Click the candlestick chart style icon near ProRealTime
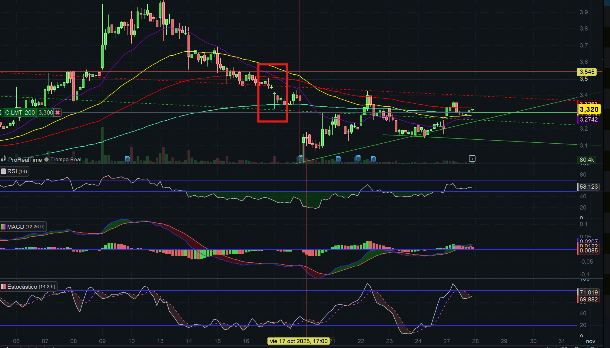610x348 pixels. point(4,159)
